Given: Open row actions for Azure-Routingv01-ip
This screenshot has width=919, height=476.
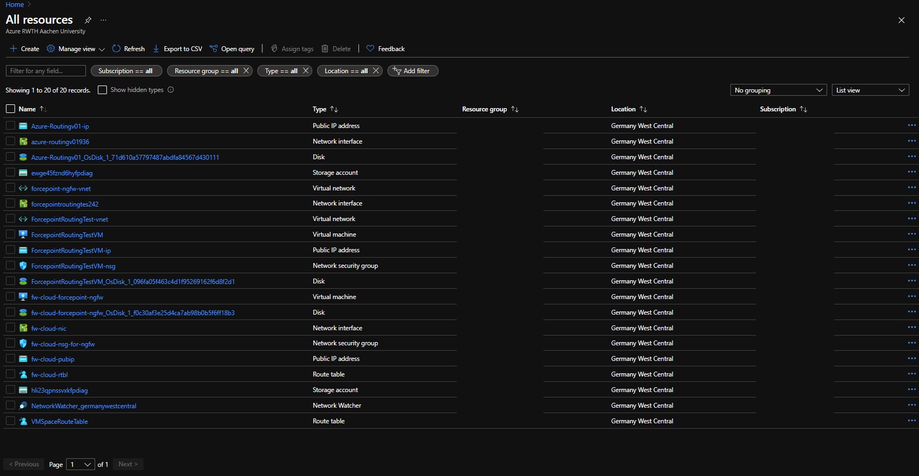Looking at the screenshot, I should (911, 125).
